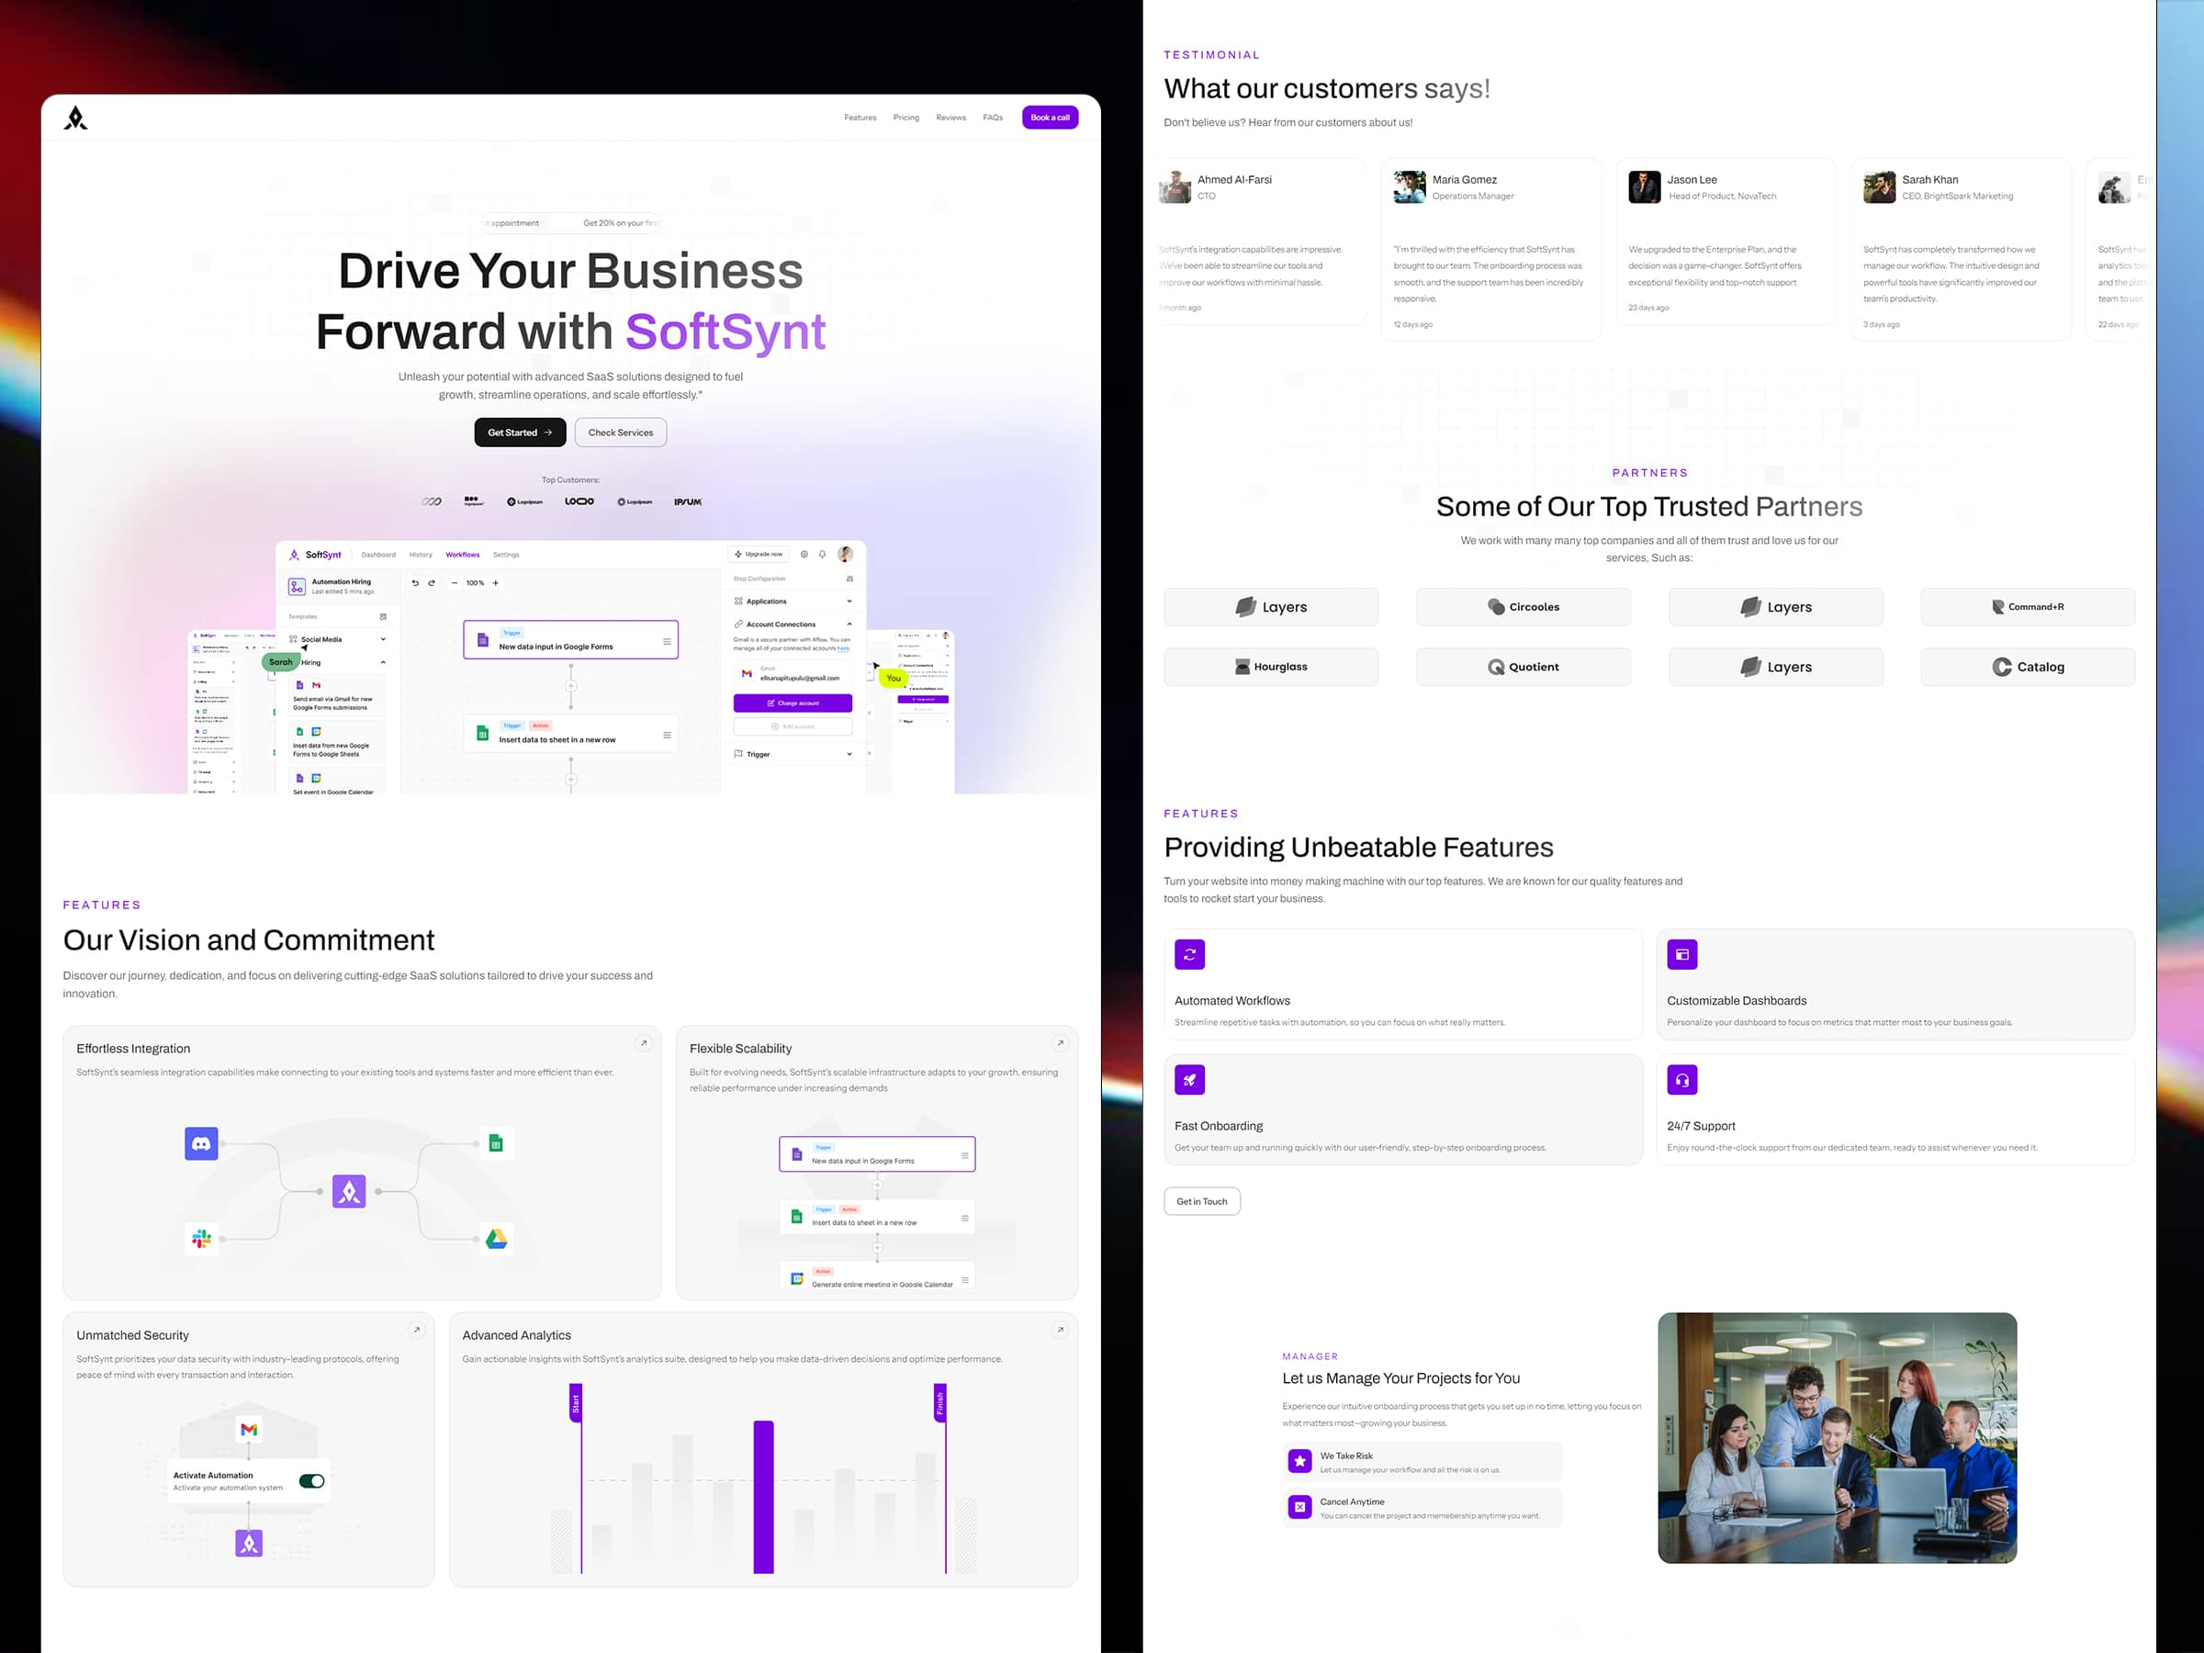Click the SoftSynt logo in the site navbar
The image size is (2204, 1653).
[75, 118]
